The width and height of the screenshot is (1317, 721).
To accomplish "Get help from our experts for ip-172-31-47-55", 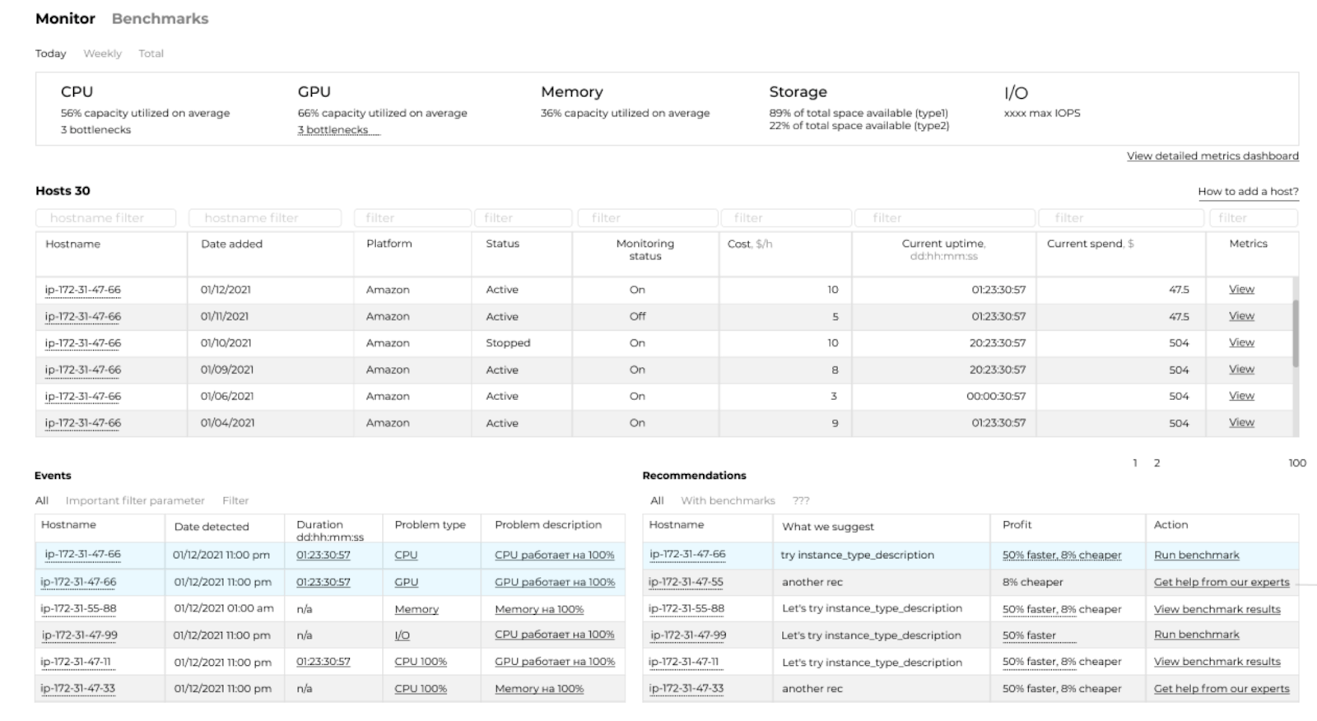I will point(1222,582).
